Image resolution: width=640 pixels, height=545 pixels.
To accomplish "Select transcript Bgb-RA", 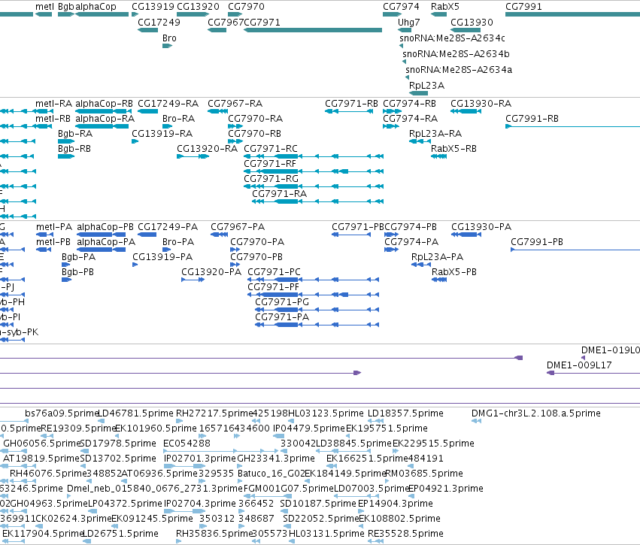I will click(x=66, y=141).
